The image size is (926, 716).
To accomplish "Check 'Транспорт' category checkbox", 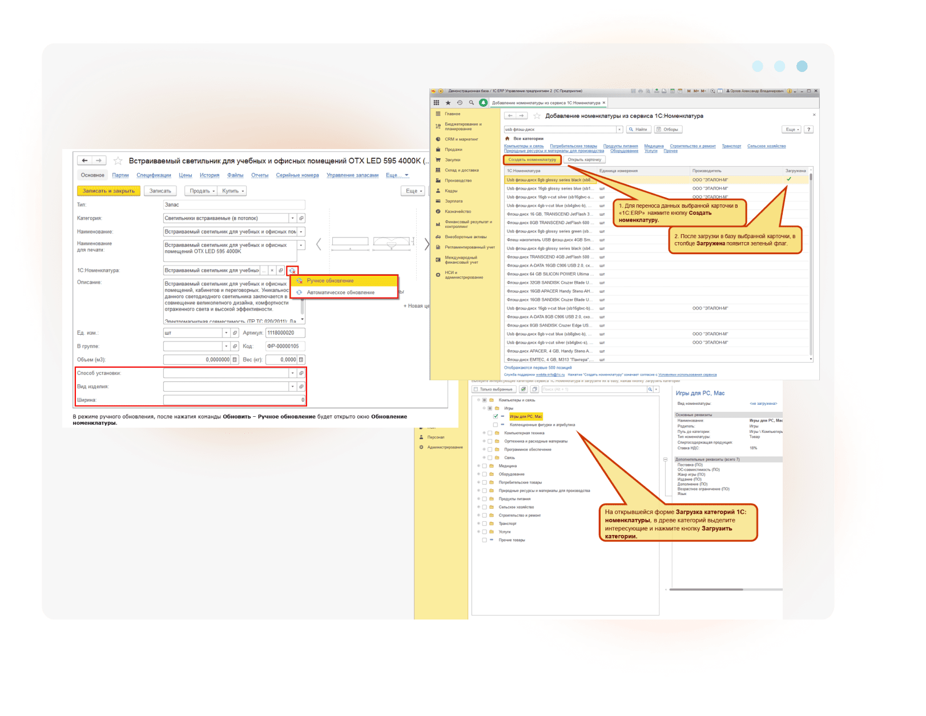I will (485, 524).
